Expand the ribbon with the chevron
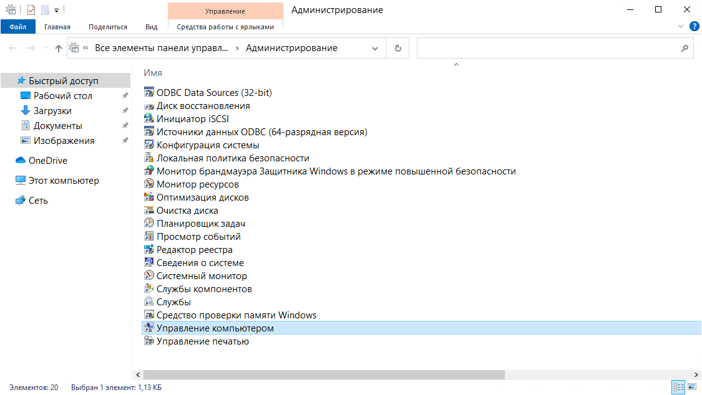The image size is (702, 395). pyautogui.click(x=681, y=27)
